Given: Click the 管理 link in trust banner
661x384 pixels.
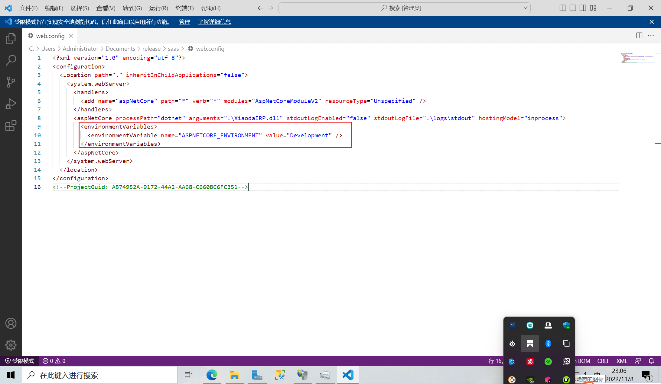Looking at the screenshot, I should point(184,22).
